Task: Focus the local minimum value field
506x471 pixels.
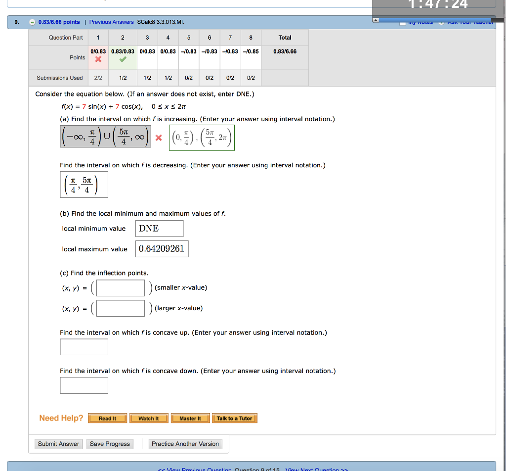Action: (x=160, y=229)
